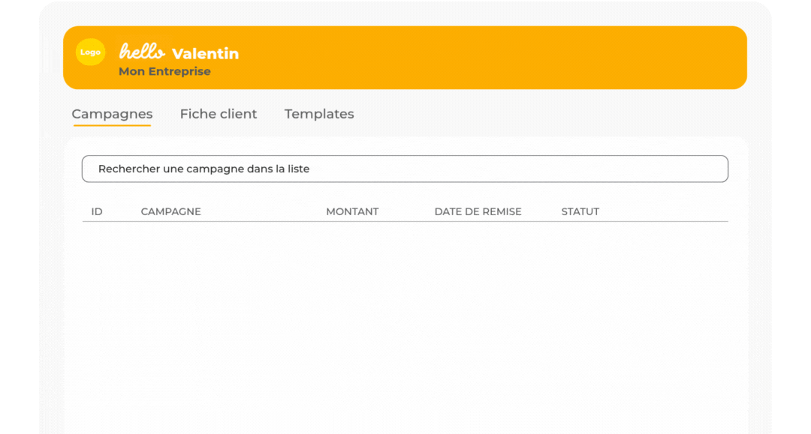Image resolution: width=811 pixels, height=434 pixels.
Task: Click the orange underline beneath Campagnes
Action: point(112,124)
